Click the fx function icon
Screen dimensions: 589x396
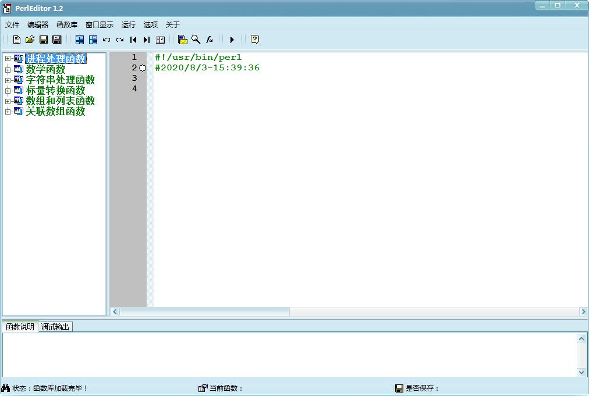click(209, 40)
